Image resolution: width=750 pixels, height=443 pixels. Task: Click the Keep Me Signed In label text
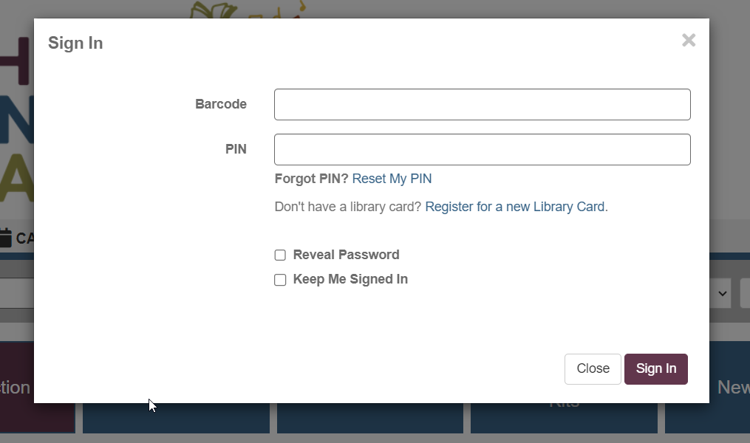point(350,279)
